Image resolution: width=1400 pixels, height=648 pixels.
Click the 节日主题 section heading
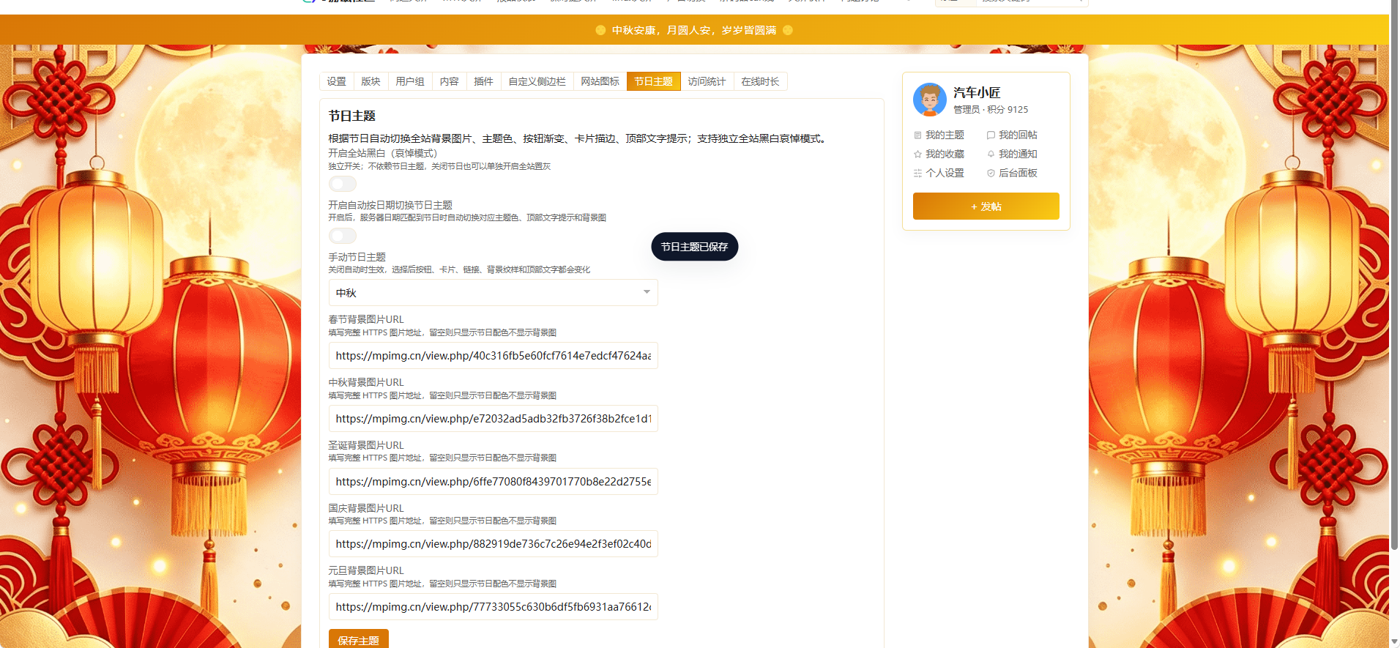click(352, 116)
